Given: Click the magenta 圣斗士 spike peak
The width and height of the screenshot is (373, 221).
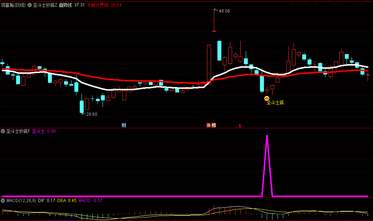Looking at the screenshot, I should [x=267, y=136].
